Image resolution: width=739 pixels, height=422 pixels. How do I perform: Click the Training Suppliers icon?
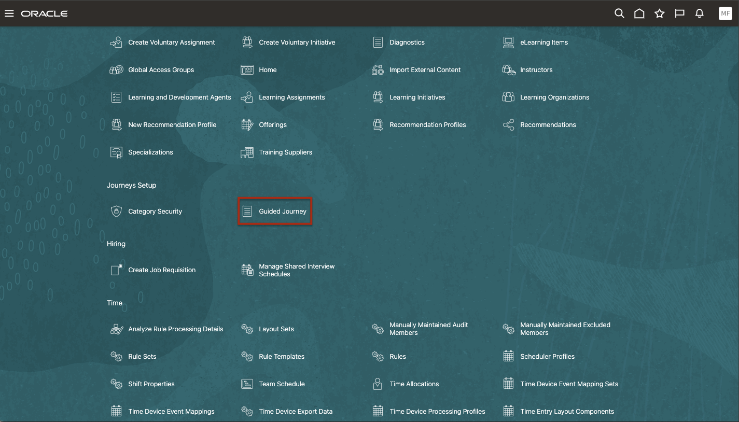click(x=247, y=152)
